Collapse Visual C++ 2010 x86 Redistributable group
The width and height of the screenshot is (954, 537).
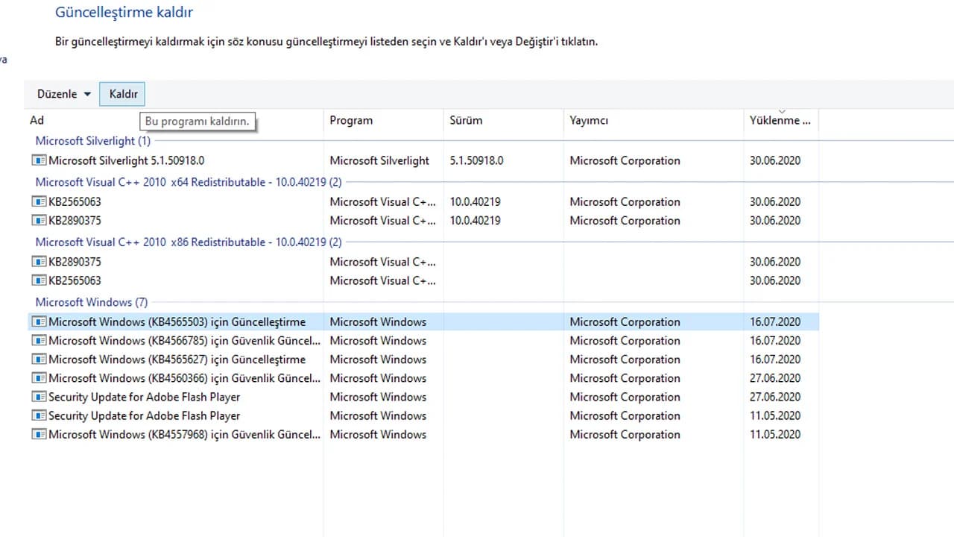tap(188, 242)
